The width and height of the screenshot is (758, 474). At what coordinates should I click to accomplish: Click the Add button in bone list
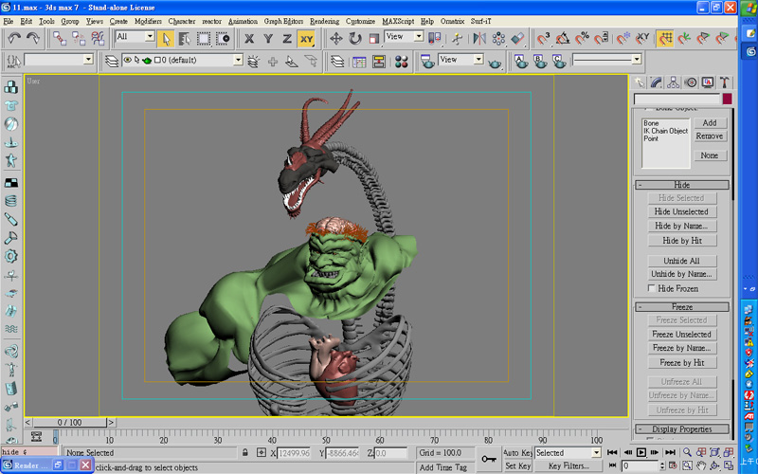coord(709,123)
